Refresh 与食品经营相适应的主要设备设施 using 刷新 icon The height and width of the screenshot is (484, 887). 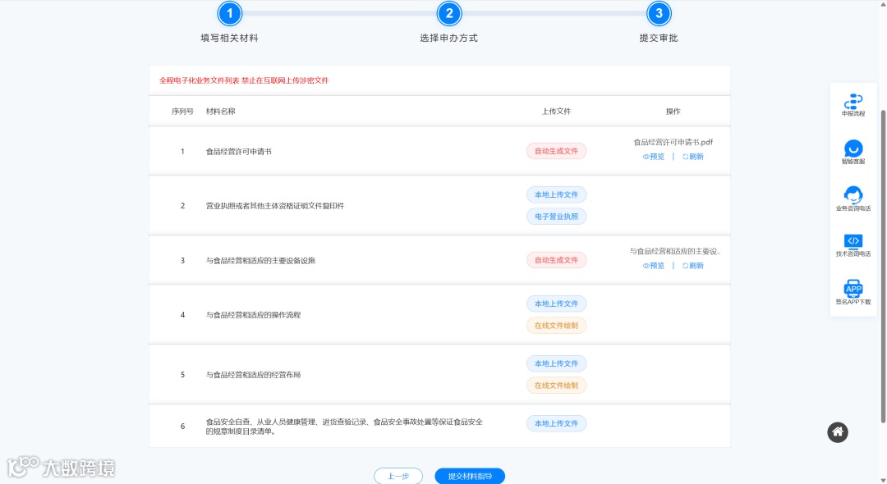coord(692,265)
